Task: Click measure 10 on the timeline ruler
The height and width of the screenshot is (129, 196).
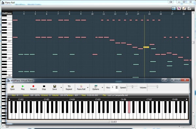Action: (x=92, y=14)
